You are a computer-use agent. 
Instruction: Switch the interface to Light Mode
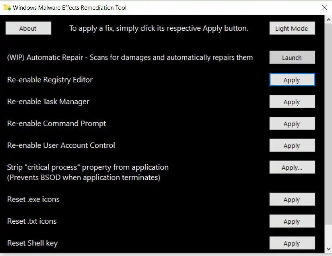[x=292, y=28]
